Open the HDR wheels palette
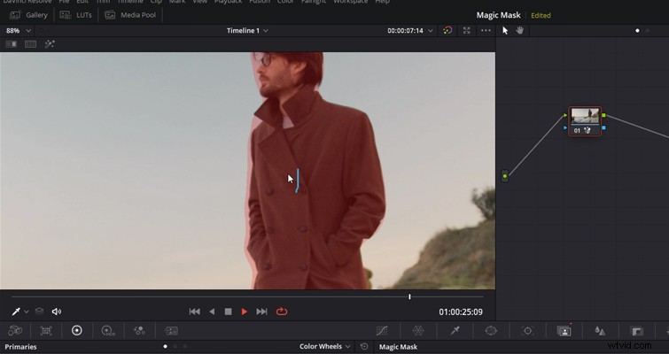Viewport: 669px width, 354px height. pyautogui.click(x=108, y=331)
